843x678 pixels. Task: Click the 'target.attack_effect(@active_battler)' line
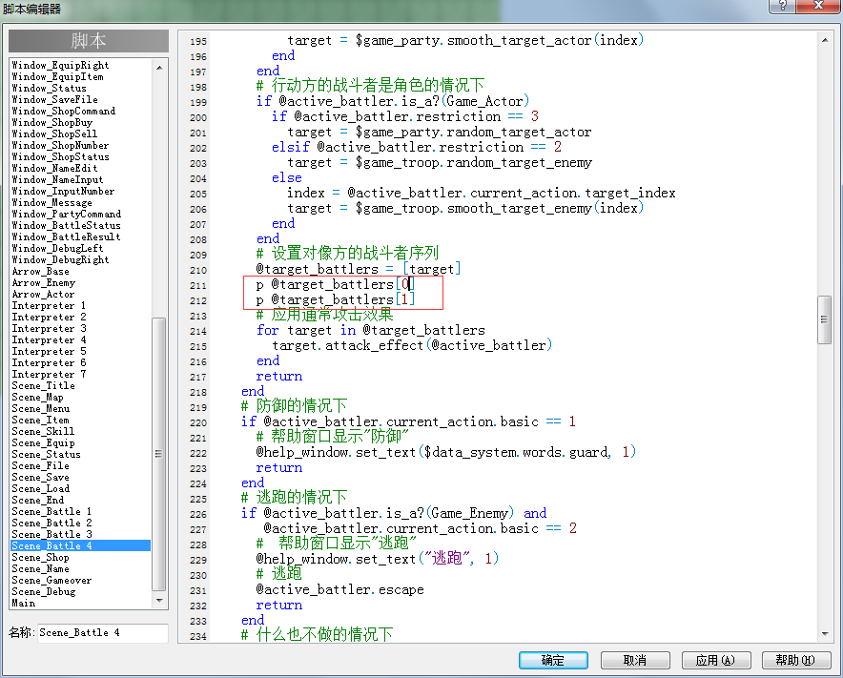(412, 345)
